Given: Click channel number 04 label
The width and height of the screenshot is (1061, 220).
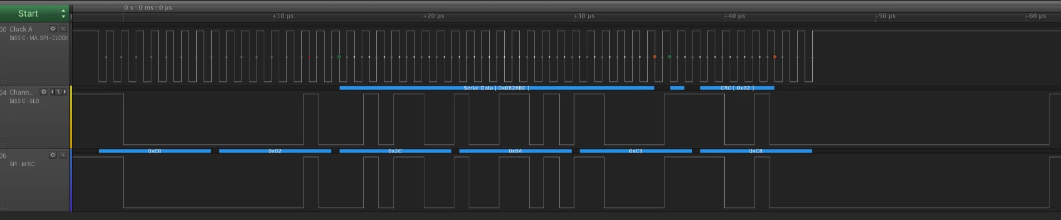Looking at the screenshot, I should coord(3,92).
